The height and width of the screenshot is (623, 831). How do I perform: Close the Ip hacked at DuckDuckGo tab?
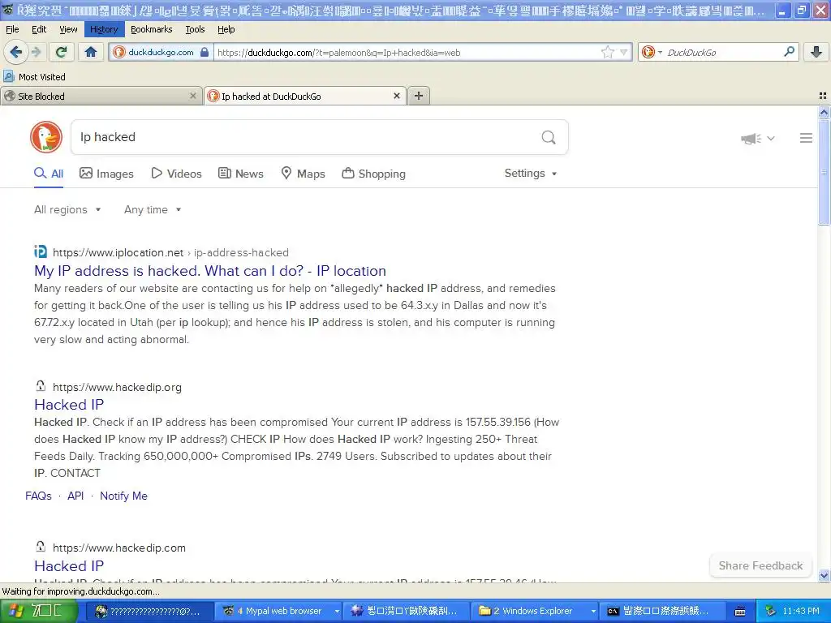point(396,96)
